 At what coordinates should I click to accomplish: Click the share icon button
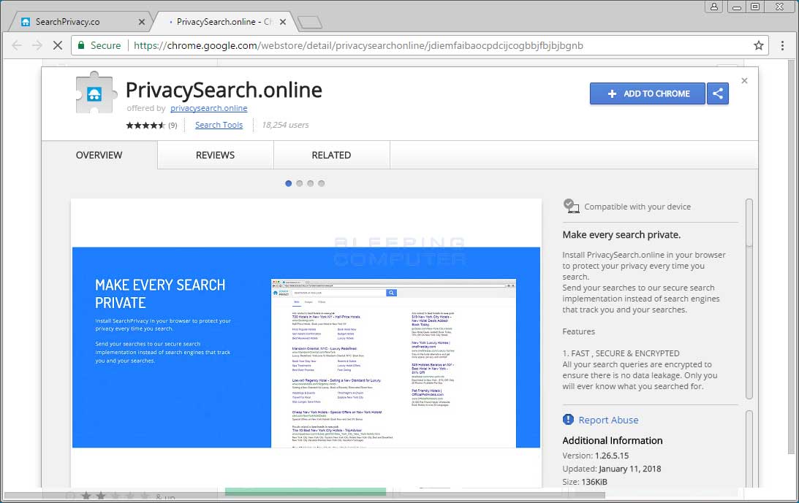pyautogui.click(x=718, y=93)
